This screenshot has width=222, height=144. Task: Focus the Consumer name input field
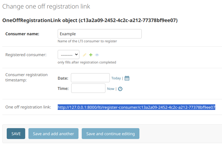[x=100, y=34]
